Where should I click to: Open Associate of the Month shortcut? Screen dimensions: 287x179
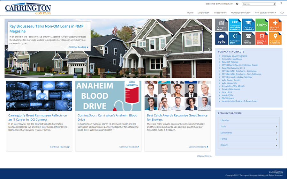(233, 86)
